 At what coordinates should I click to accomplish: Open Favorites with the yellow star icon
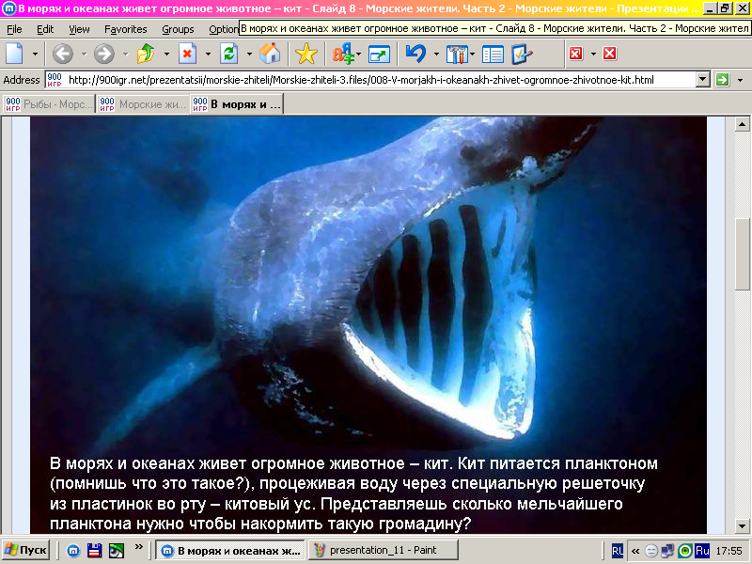(x=306, y=54)
